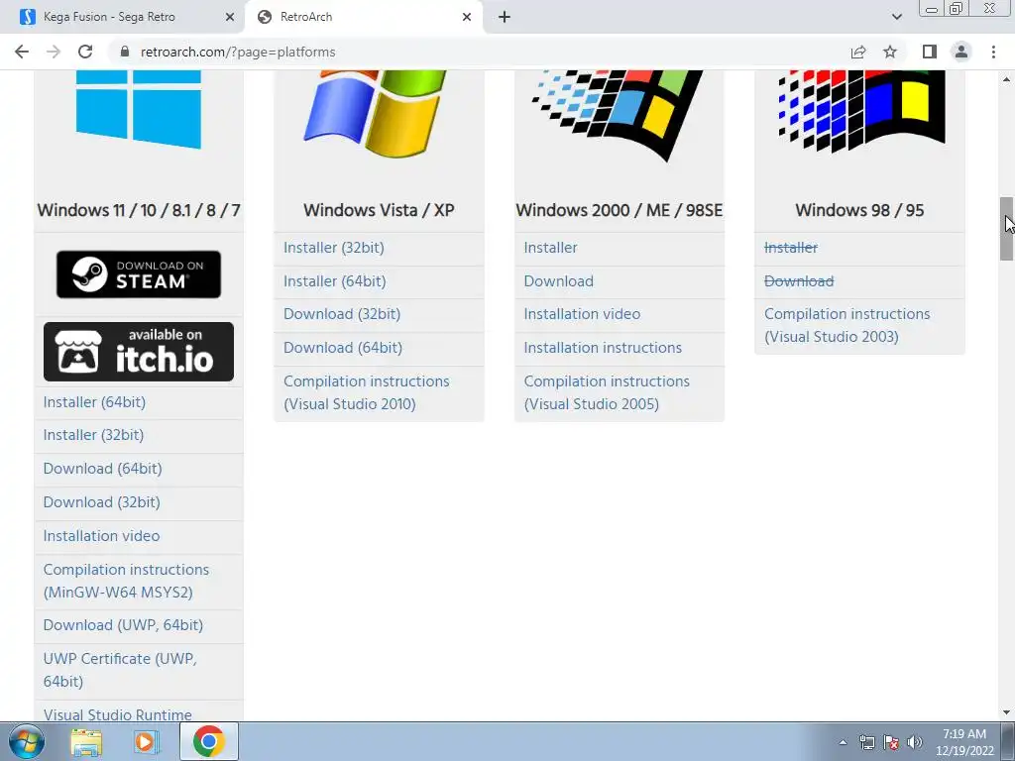
Task: Click the Download on Steam badge
Action: pyautogui.click(x=139, y=274)
